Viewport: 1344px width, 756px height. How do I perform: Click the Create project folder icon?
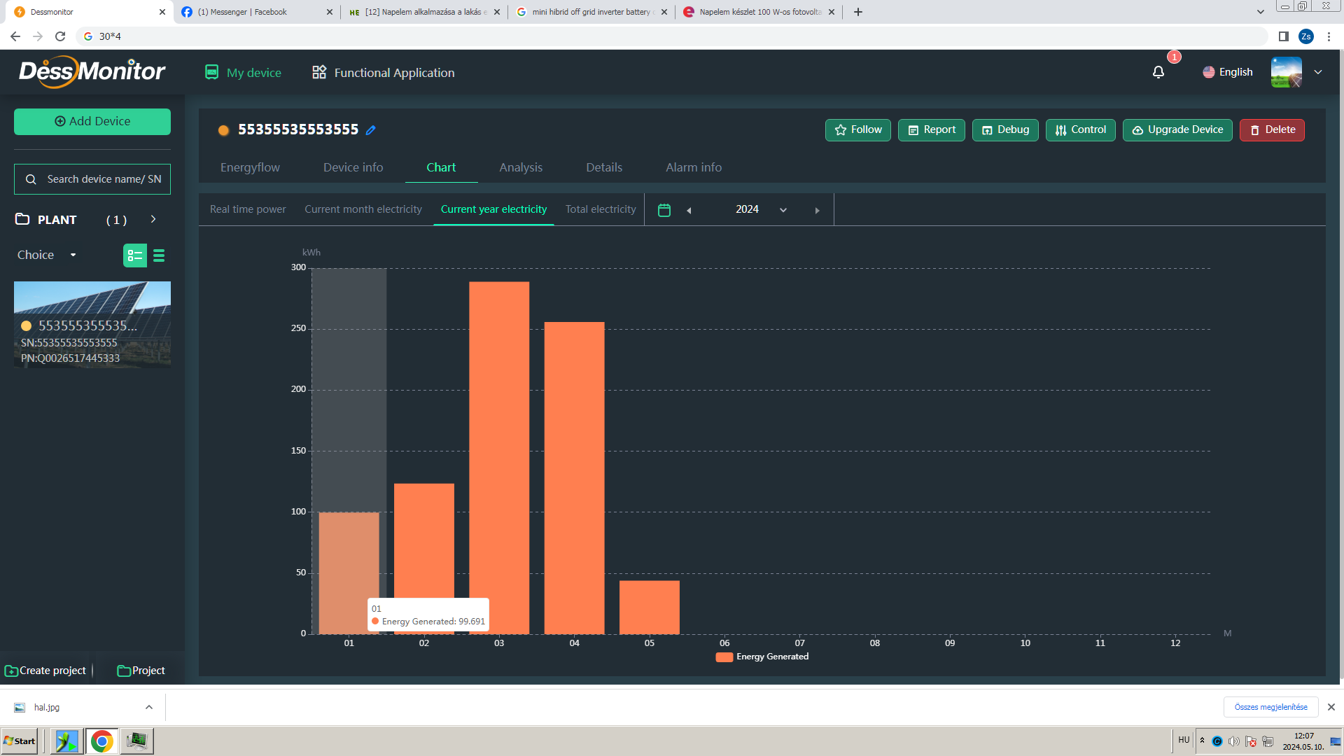(x=11, y=671)
